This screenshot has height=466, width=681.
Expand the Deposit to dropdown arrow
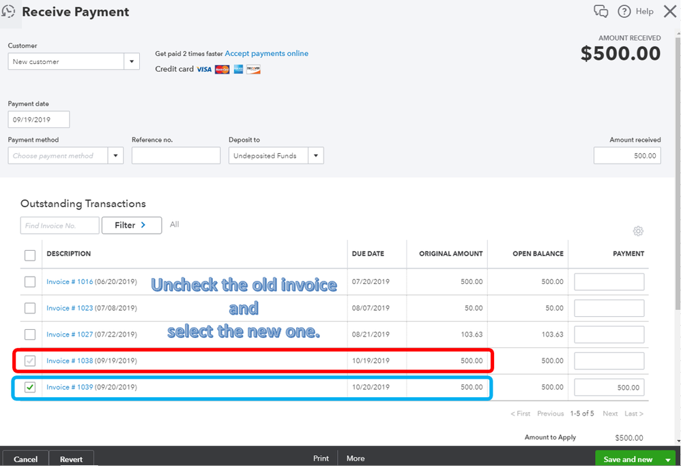(x=316, y=155)
